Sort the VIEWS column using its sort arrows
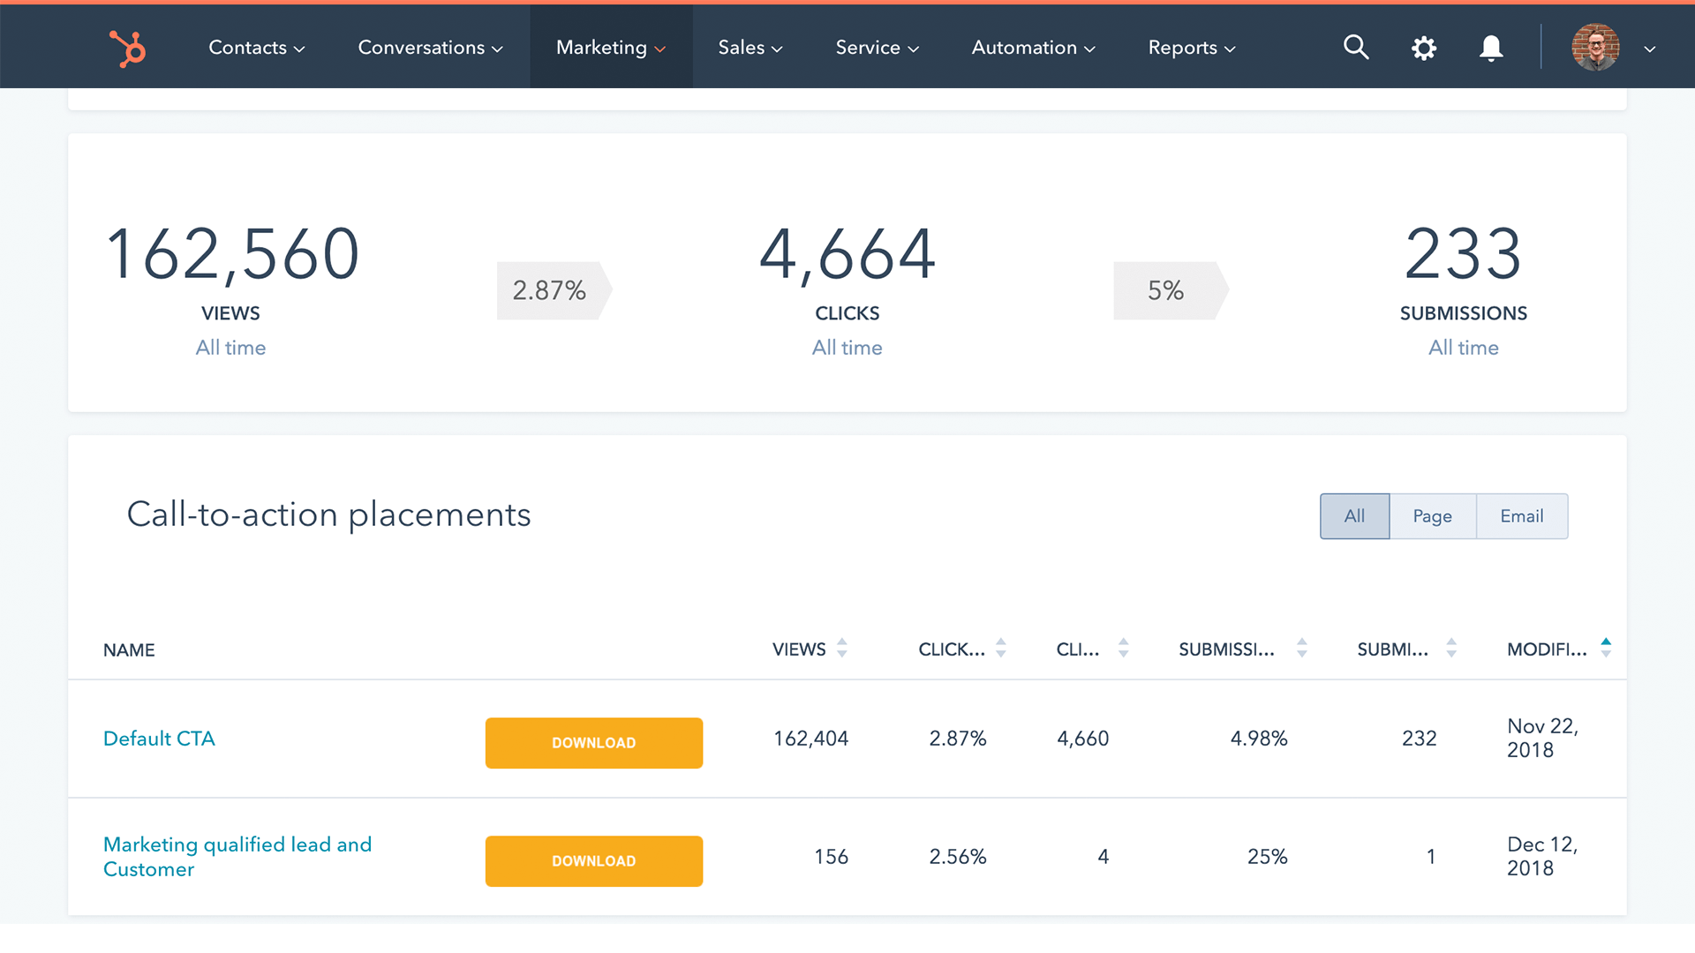The height and width of the screenshot is (953, 1695). coord(841,649)
